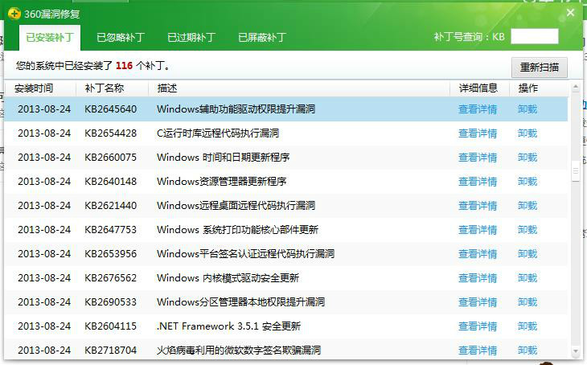Select the KB2621440 patch name cell
Viewport: 587px width, 365px height.
(x=110, y=206)
